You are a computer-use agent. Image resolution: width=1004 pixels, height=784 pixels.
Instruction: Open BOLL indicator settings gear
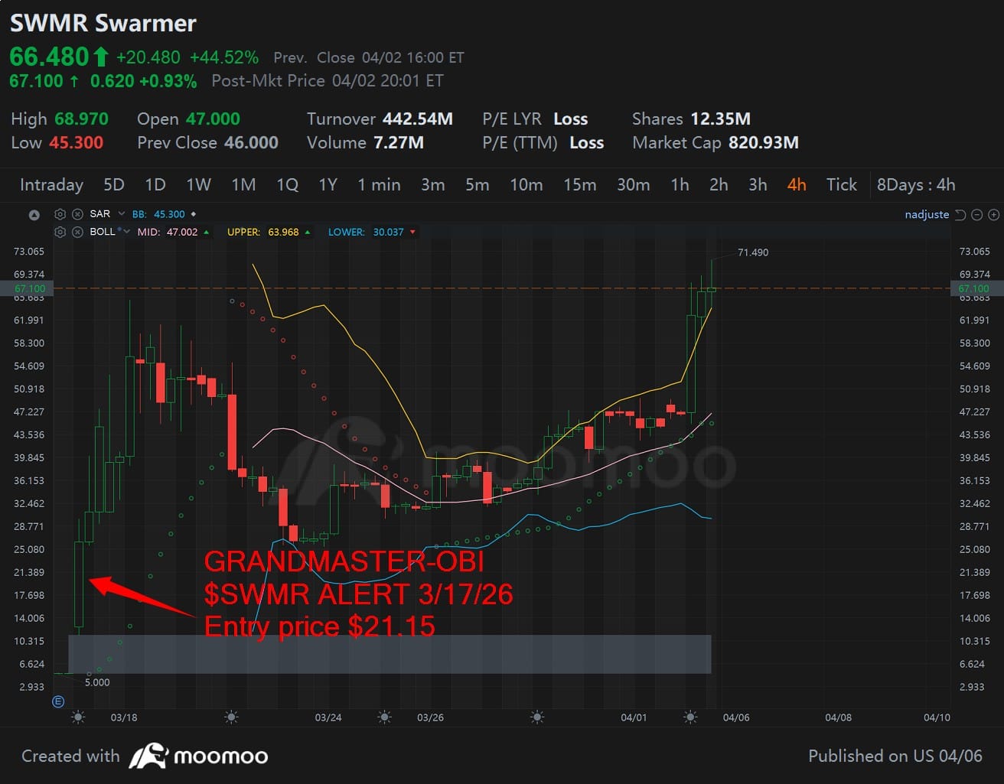click(60, 232)
